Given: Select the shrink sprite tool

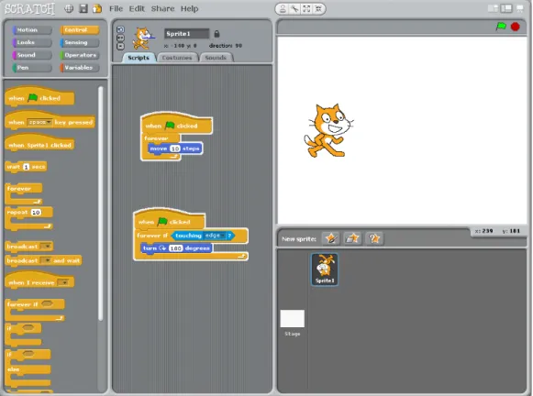Looking at the screenshot, I should click(x=318, y=9).
